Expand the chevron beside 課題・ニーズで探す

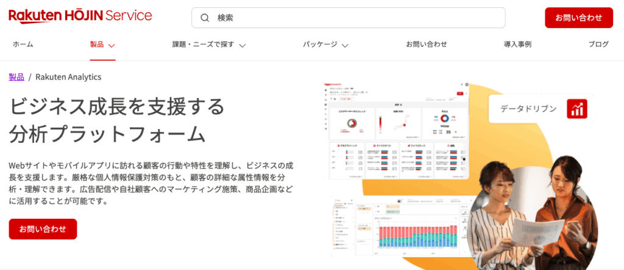tap(243, 45)
